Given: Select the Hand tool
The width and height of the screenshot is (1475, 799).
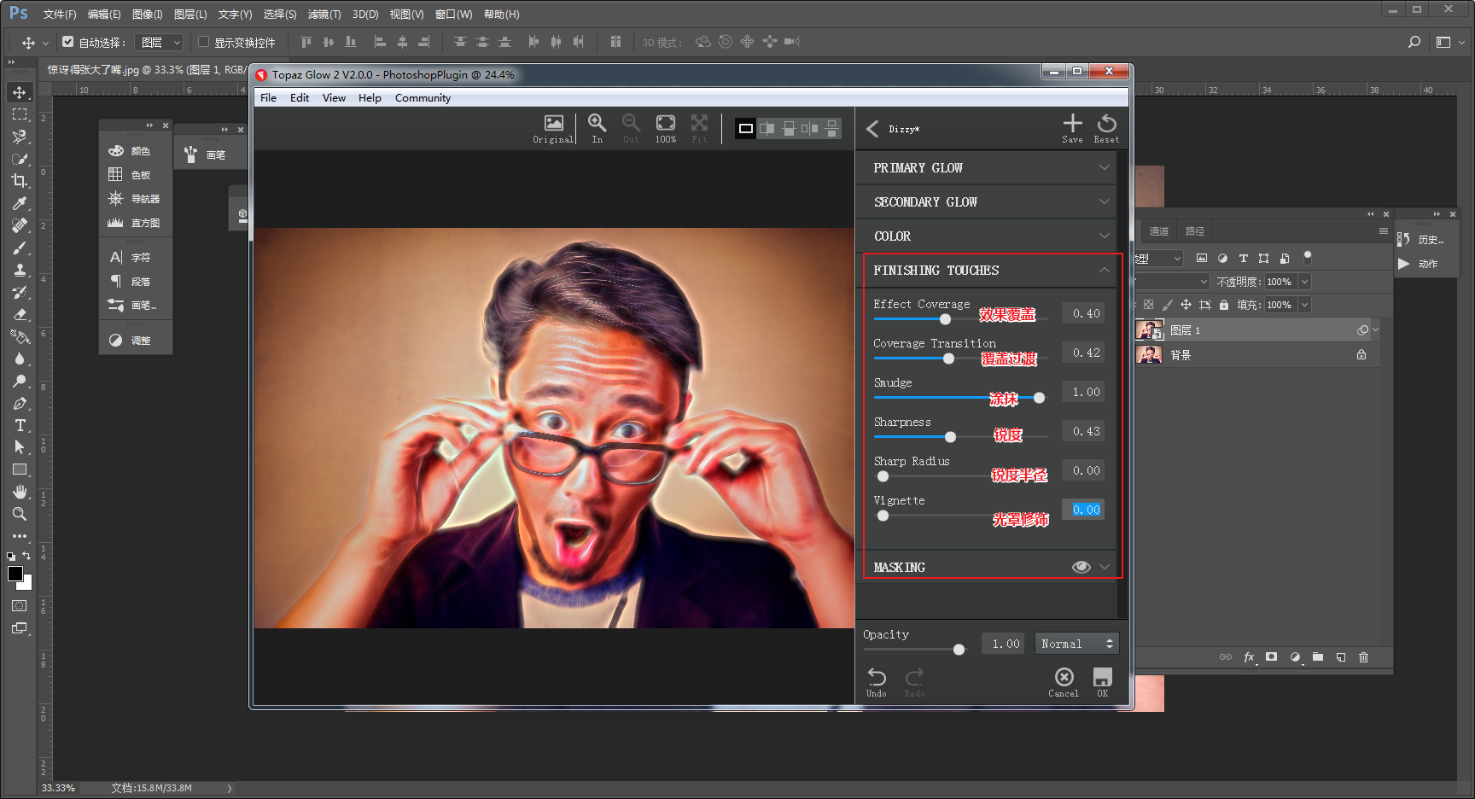Looking at the screenshot, I should (x=19, y=492).
